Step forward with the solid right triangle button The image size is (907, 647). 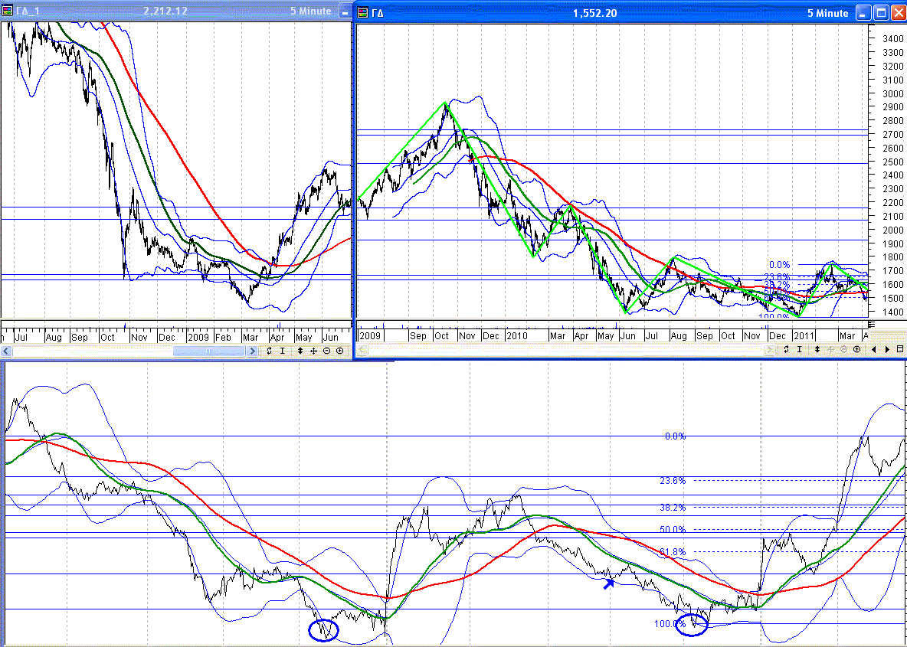(888, 349)
